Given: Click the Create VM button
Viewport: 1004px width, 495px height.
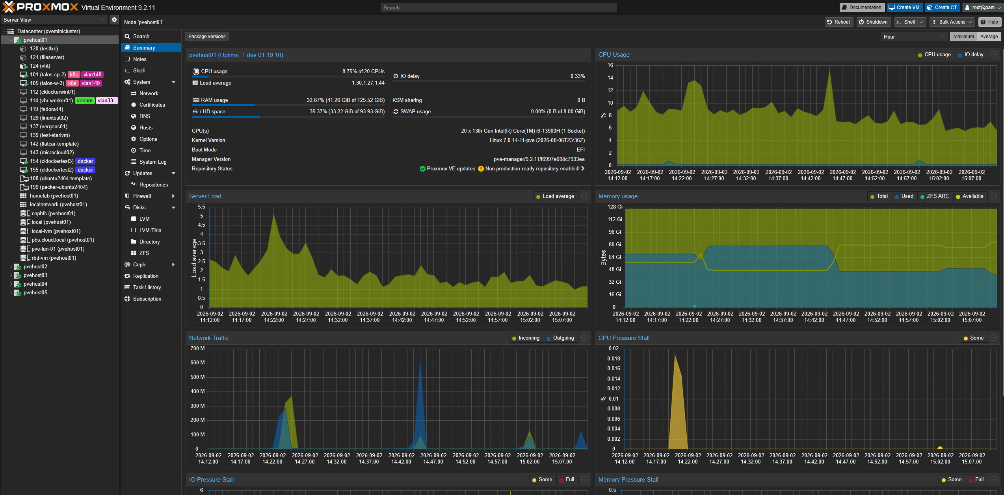Looking at the screenshot, I should coord(905,7).
